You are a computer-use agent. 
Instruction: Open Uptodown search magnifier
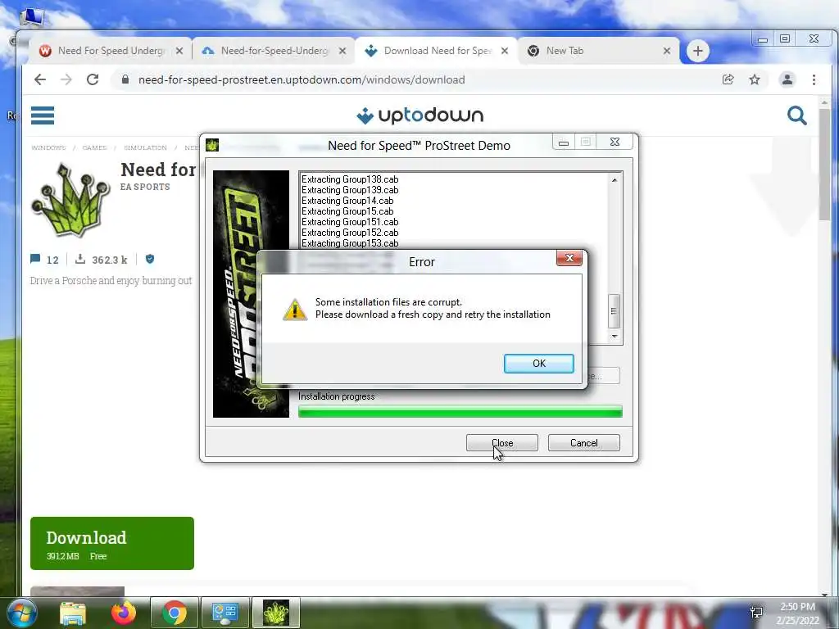(796, 115)
